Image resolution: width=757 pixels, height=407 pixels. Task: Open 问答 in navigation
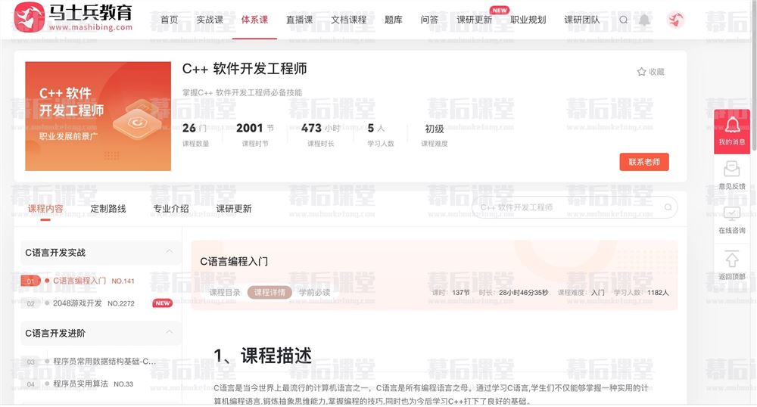(429, 20)
